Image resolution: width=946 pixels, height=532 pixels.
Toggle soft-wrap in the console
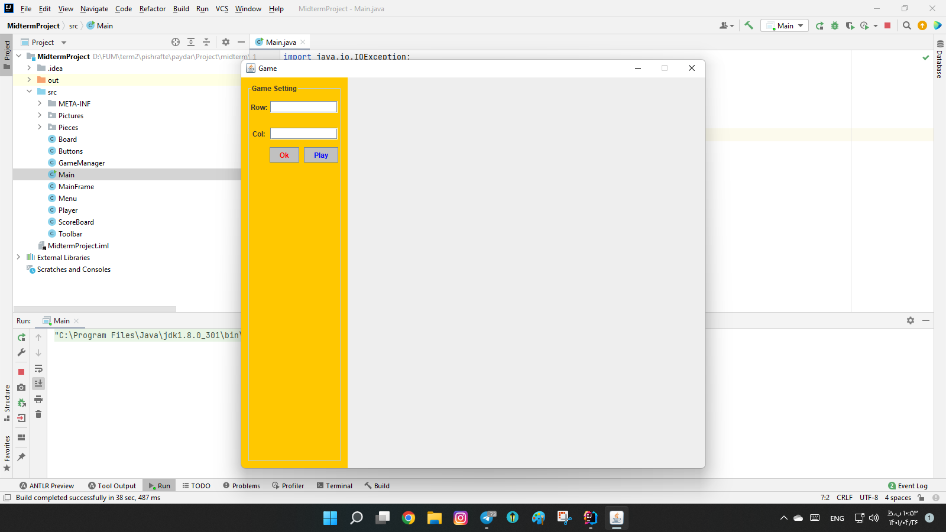click(38, 368)
